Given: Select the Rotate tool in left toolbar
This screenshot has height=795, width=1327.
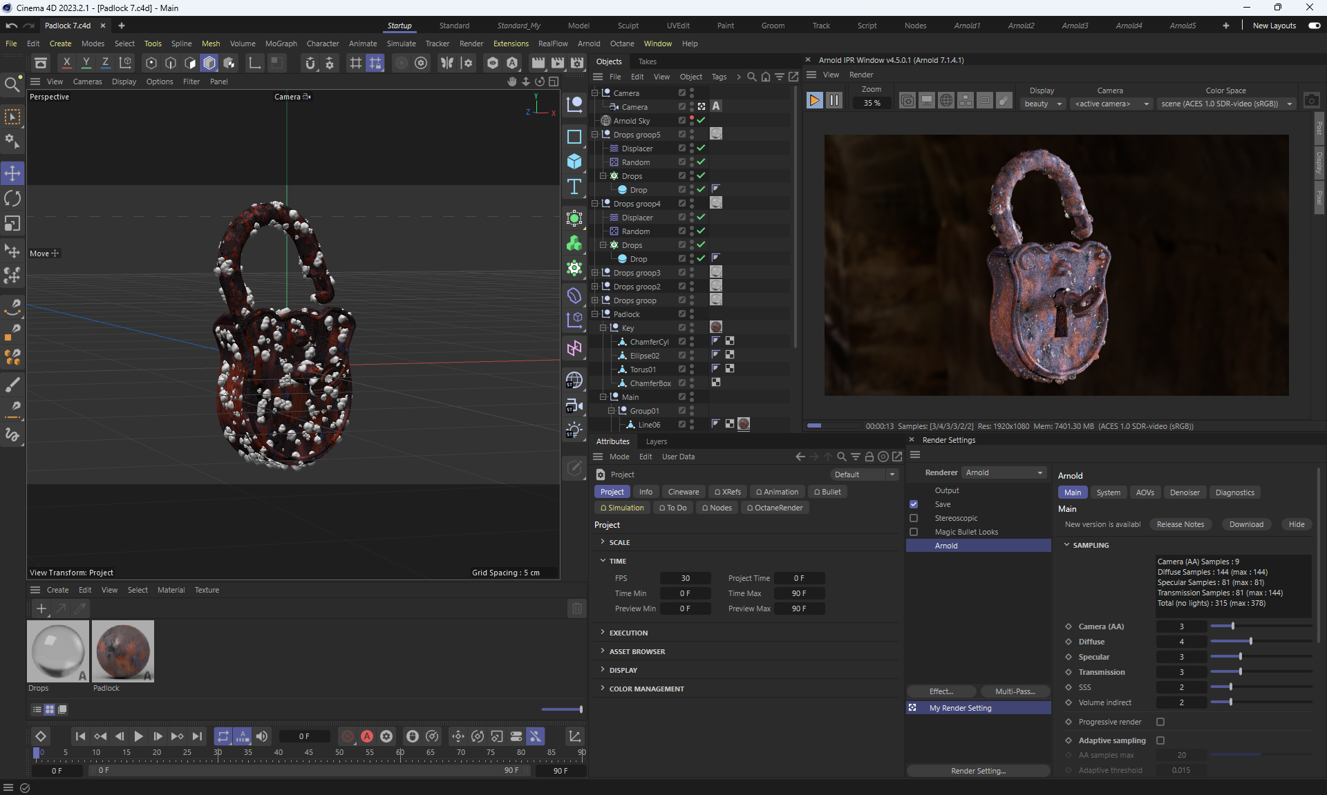Looking at the screenshot, I should (12, 198).
